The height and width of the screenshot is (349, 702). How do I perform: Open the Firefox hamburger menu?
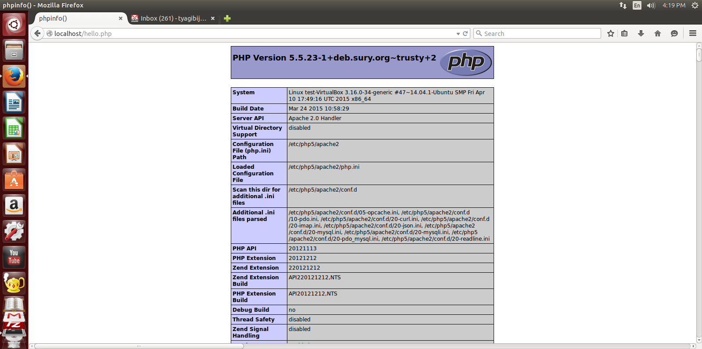pos(693,33)
